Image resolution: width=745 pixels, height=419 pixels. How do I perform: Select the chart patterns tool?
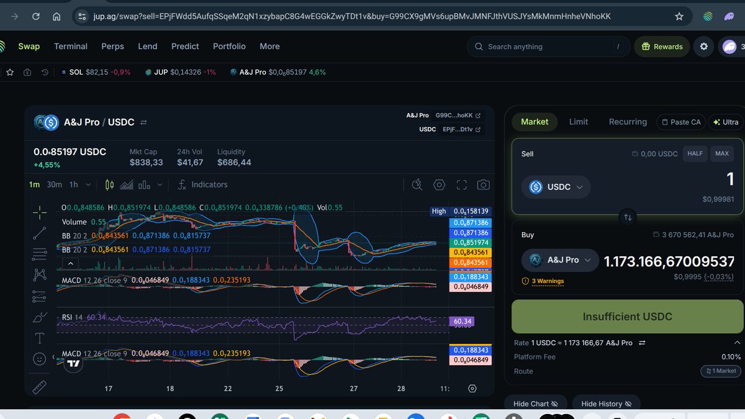40,275
